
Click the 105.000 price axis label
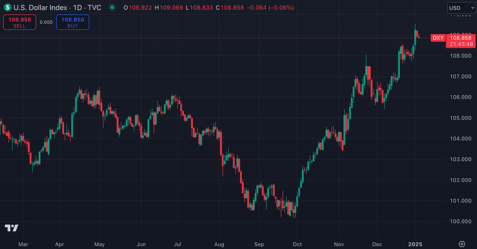pos(461,118)
